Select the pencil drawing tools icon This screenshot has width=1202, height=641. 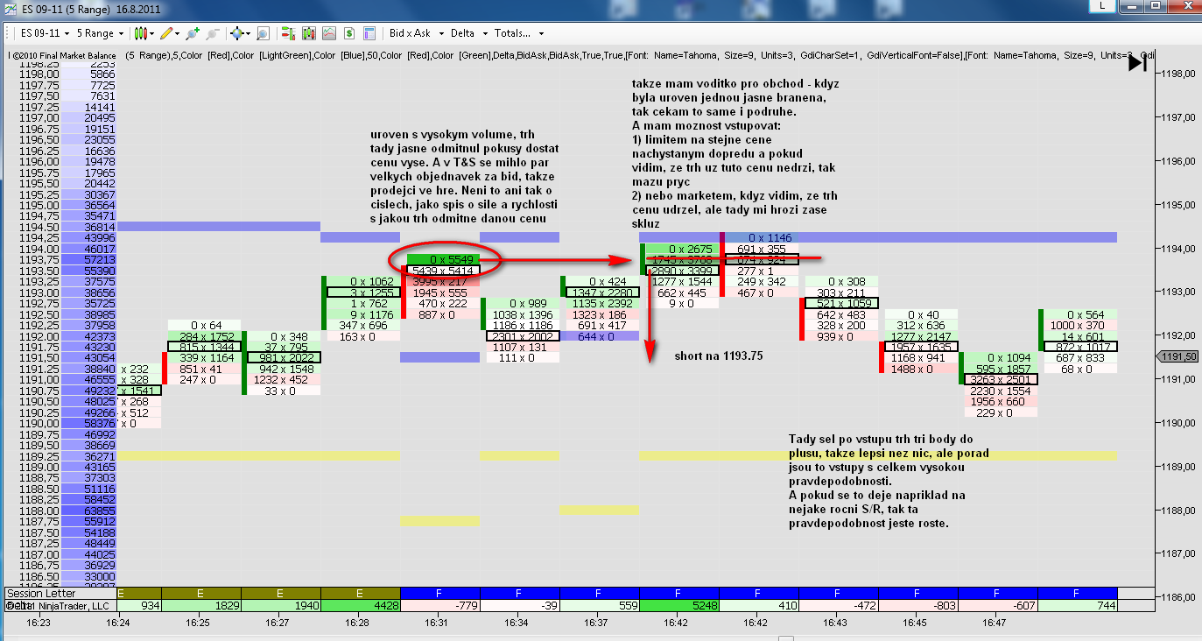coord(166,33)
